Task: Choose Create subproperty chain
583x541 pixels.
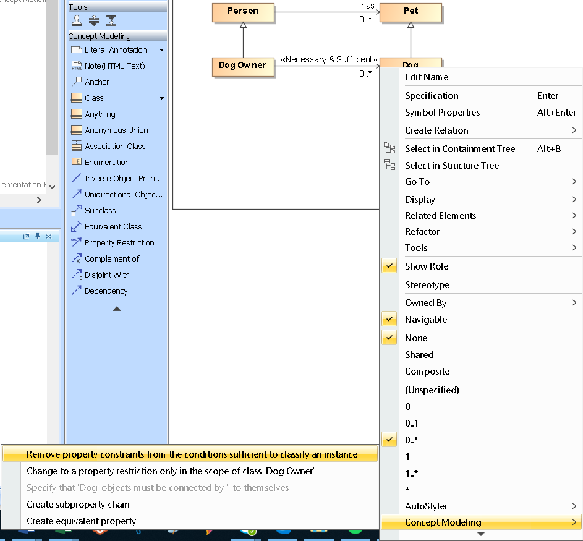Action: [x=78, y=505]
